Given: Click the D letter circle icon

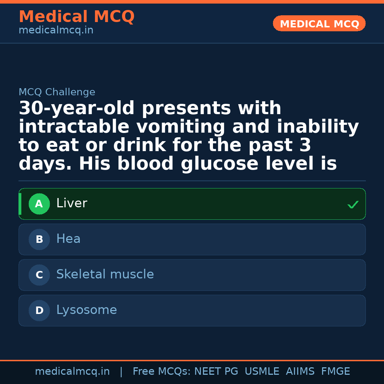Looking at the screenshot, I should tap(39, 311).
